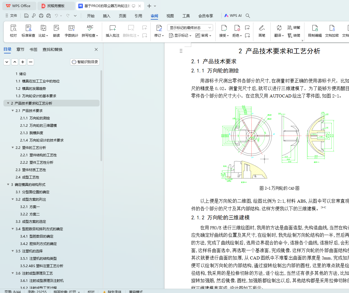Viewport: 349px width, 293px height.
Task: Open the quick access toolbar customize arrow
Action: (75, 16)
